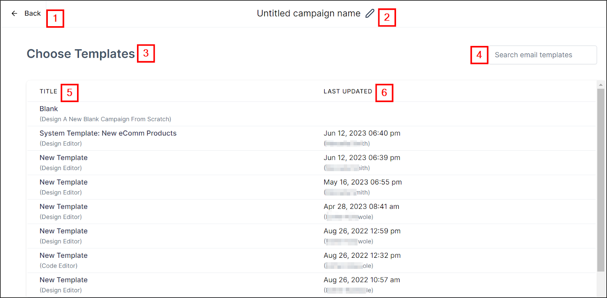Click the Untitled campaign name title
This screenshot has height=298, width=607.
[x=308, y=13]
